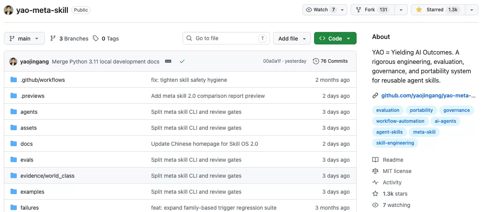Click the green commit status checkmark
The width and height of the screenshot is (483, 212).
pyautogui.click(x=182, y=61)
